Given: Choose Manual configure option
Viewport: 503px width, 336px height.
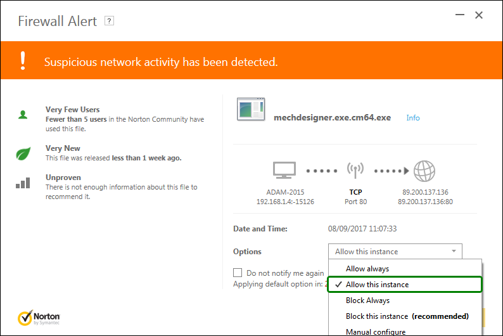Looking at the screenshot, I should [405, 331].
